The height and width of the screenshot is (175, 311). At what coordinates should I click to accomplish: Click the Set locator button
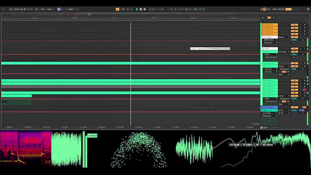tap(263, 18)
